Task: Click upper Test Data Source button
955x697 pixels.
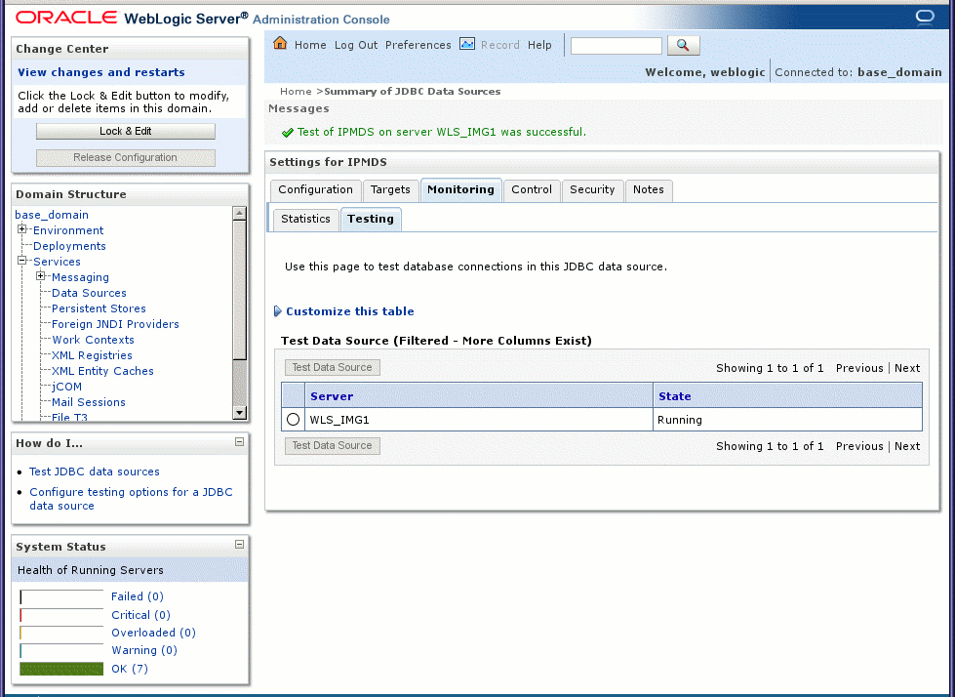Action: point(332,367)
